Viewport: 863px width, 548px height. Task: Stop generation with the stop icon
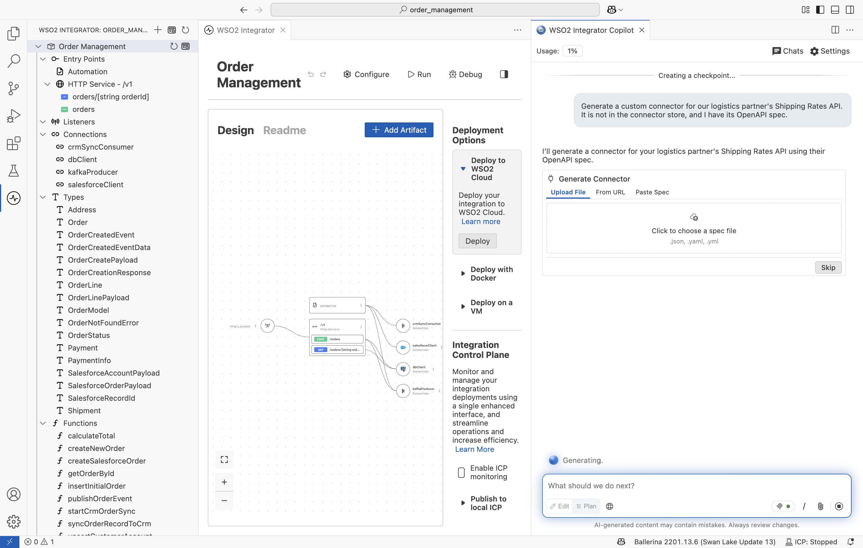tap(839, 506)
